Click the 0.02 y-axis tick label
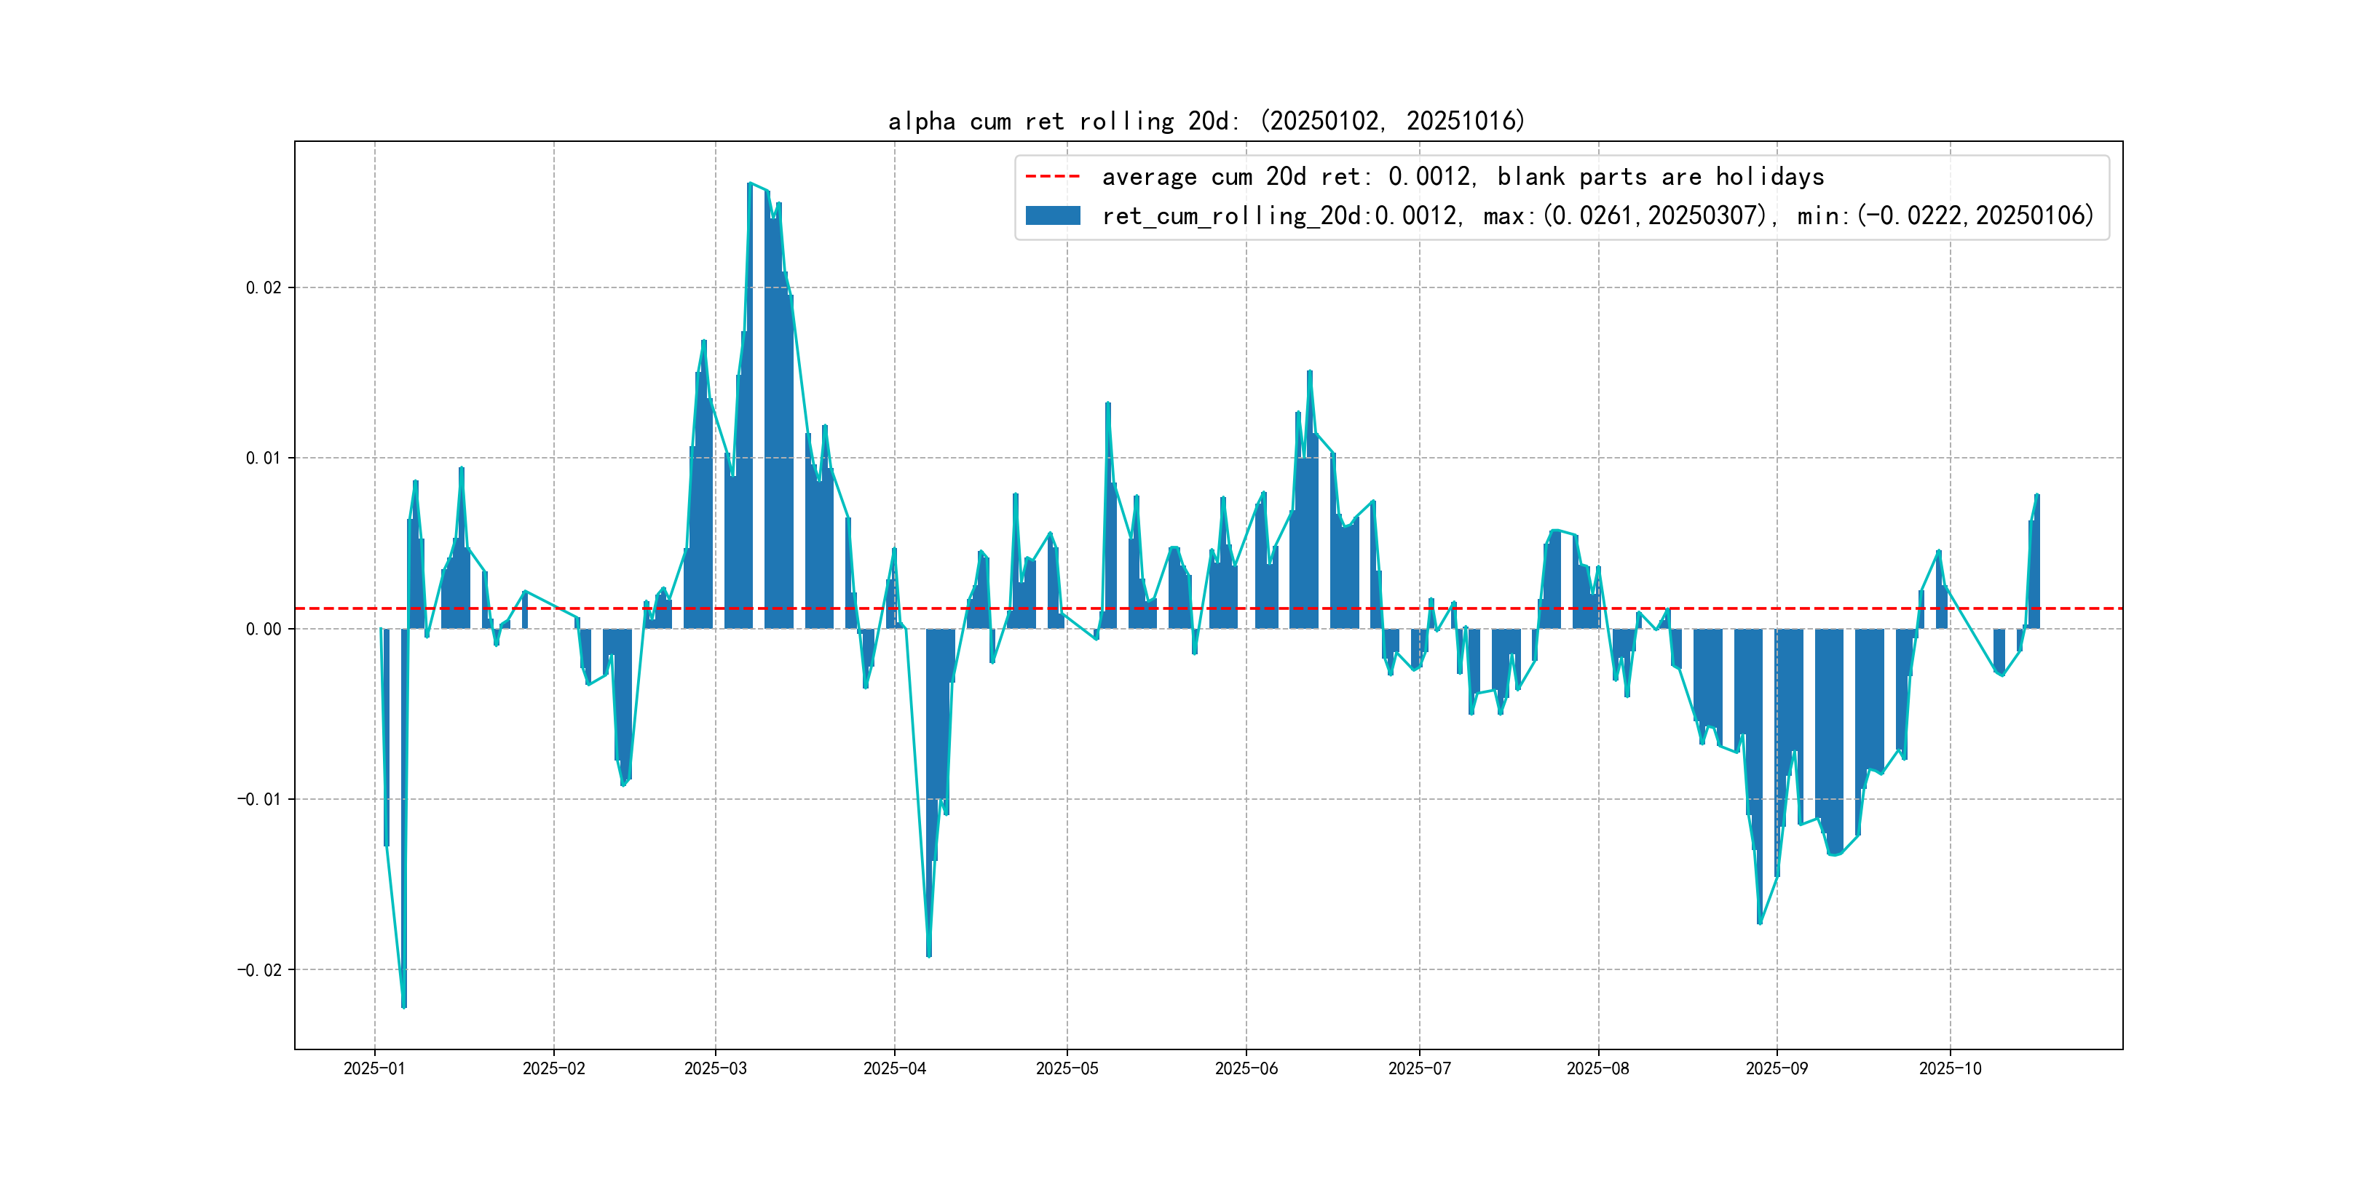2359x1179 pixels. (x=263, y=287)
